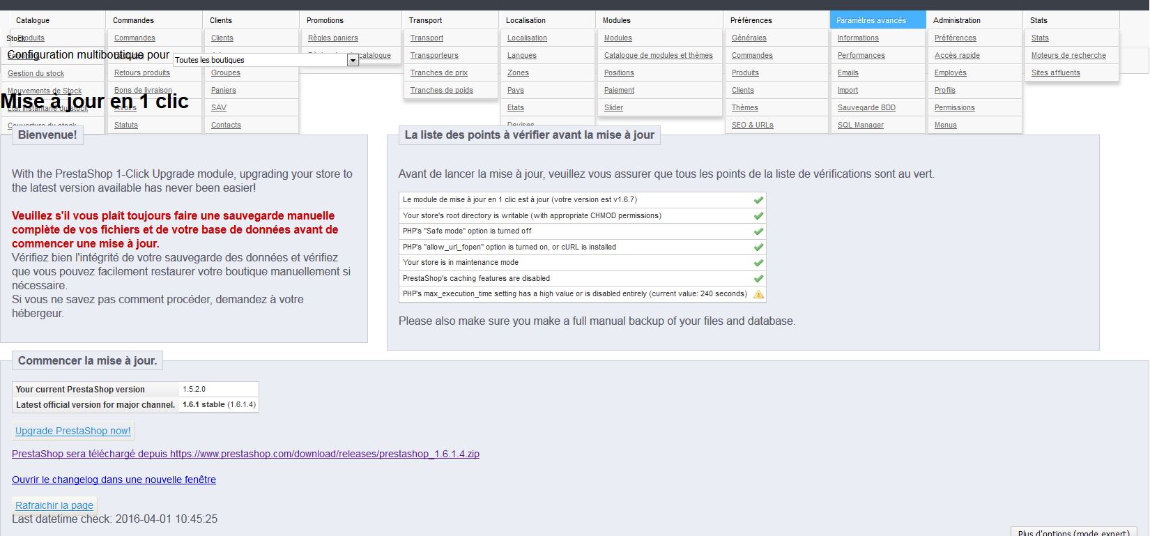Open the Etats link

[516, 107]
